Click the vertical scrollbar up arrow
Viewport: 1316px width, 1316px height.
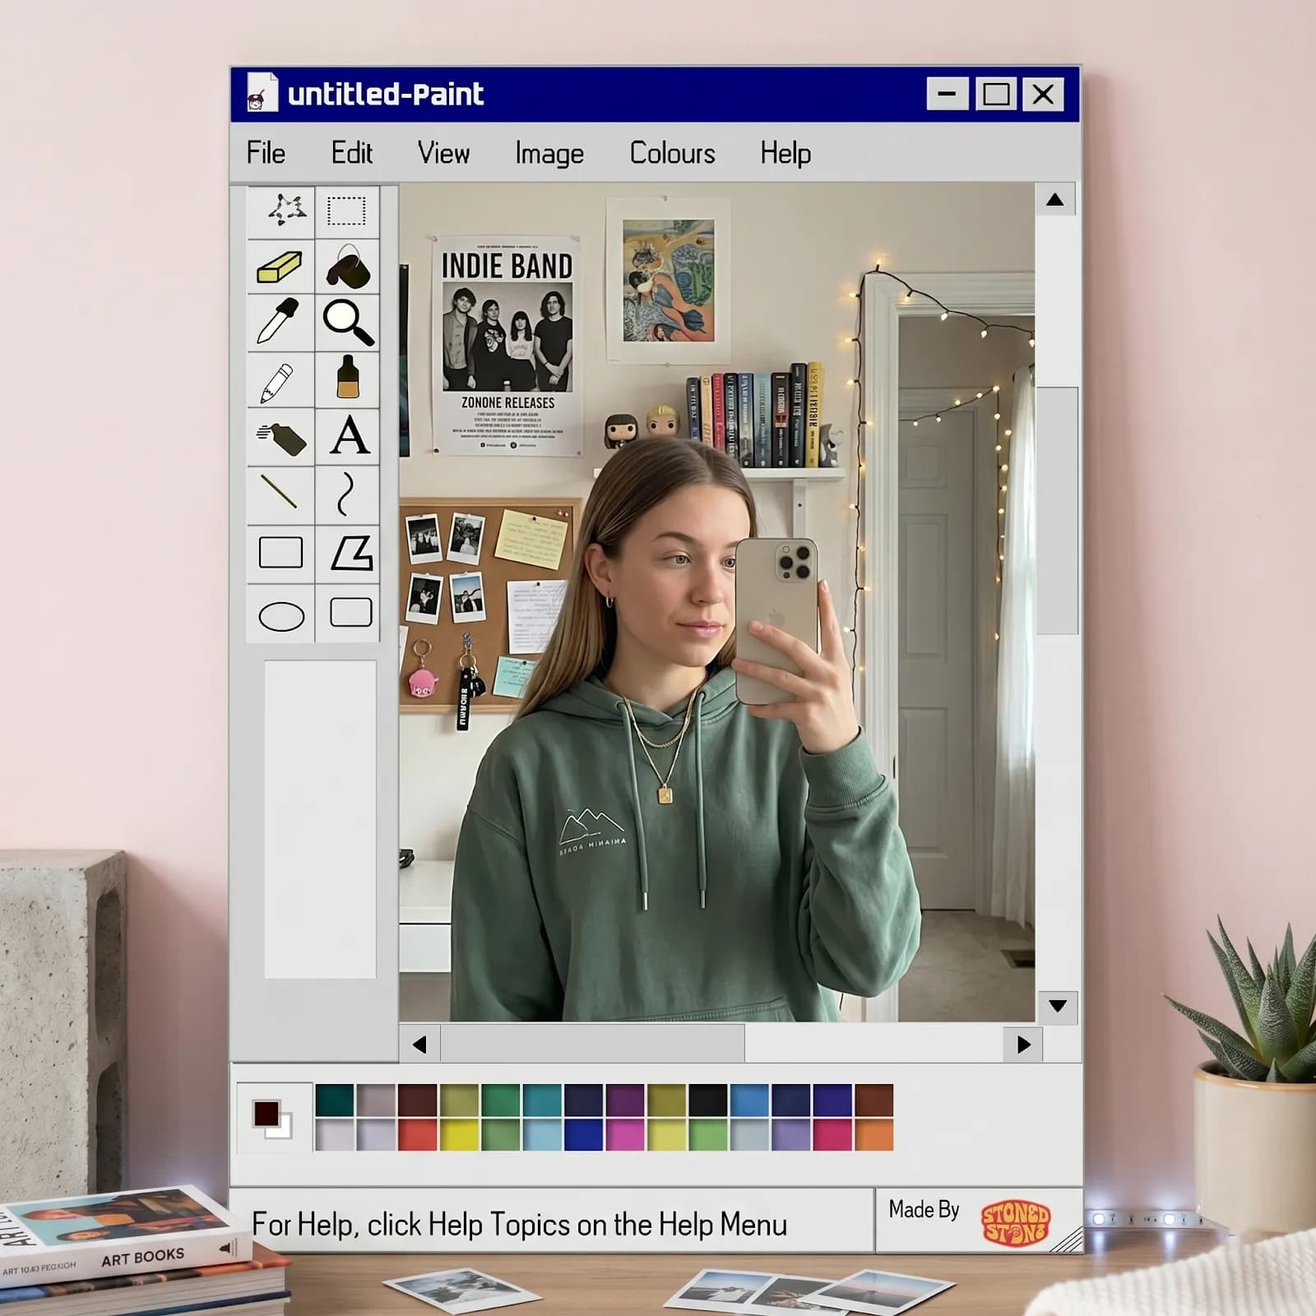1055,200
